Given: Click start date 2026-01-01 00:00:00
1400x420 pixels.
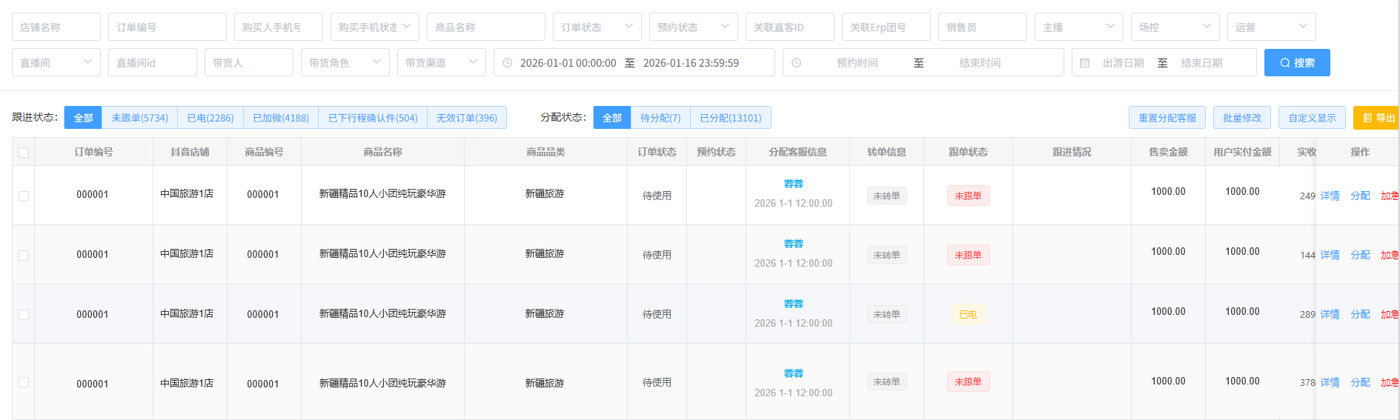Looking at the screenshot, I should pyautogui.click(x=568, y=63).
